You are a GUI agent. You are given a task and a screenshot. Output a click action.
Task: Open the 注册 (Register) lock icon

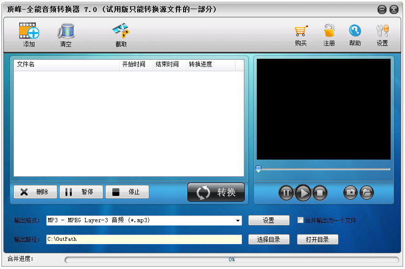tap(329, 32)
